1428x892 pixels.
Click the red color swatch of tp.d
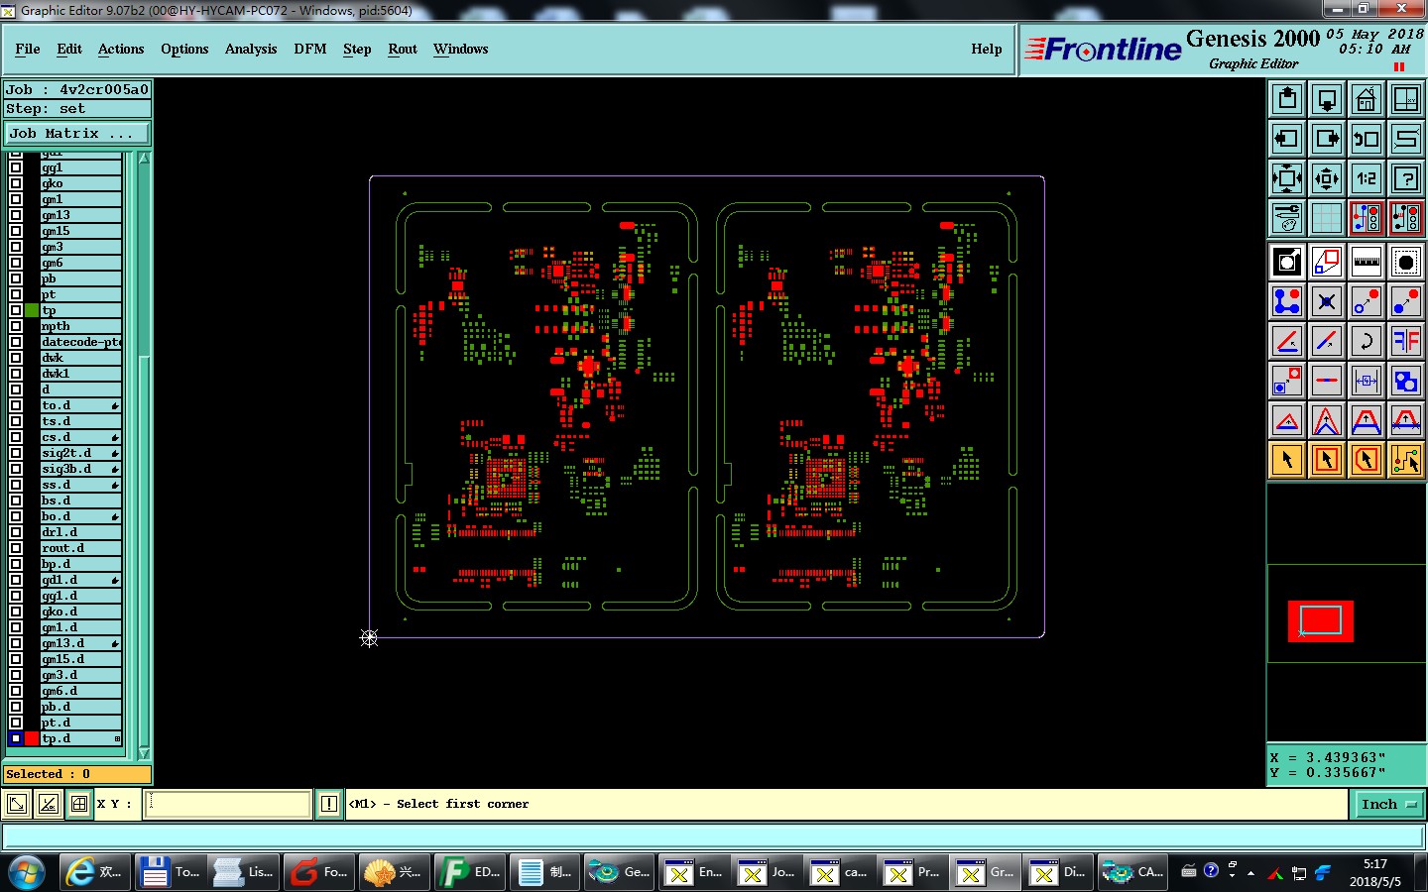pos(32,738)
